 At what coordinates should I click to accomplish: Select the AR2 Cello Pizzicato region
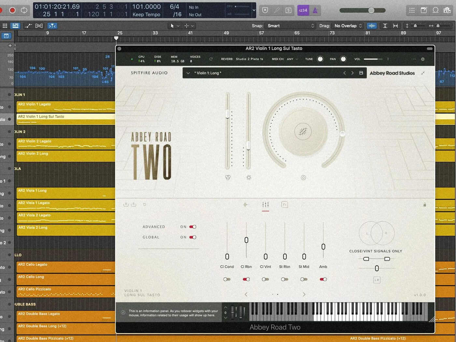pos(66,292)
